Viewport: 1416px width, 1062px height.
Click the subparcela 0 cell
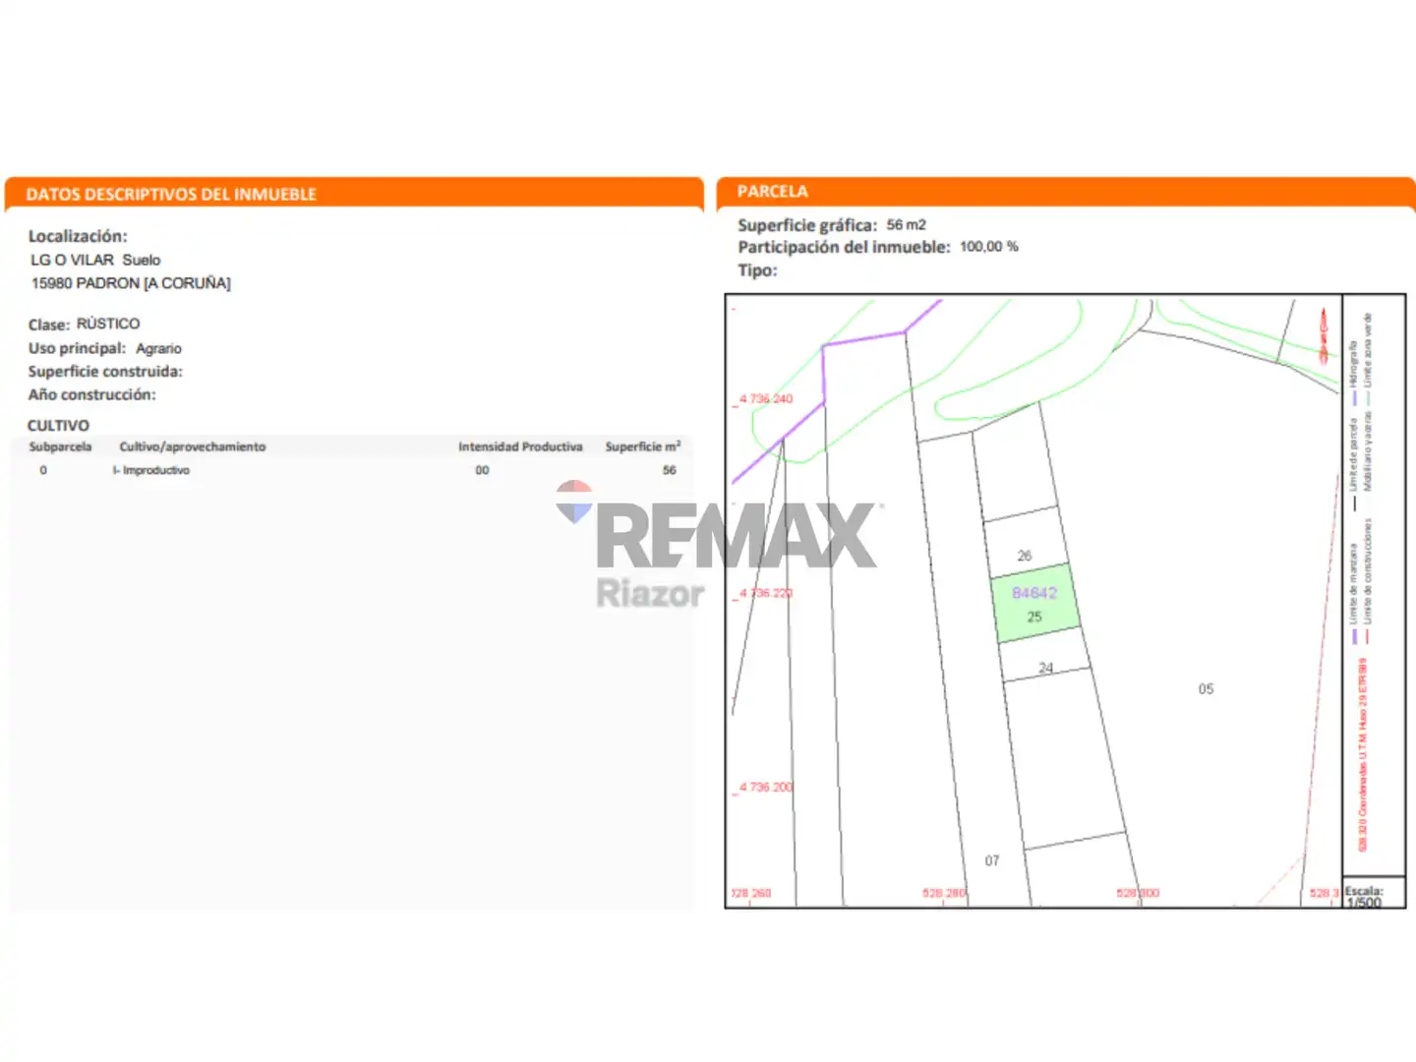[x=43, y=470]
